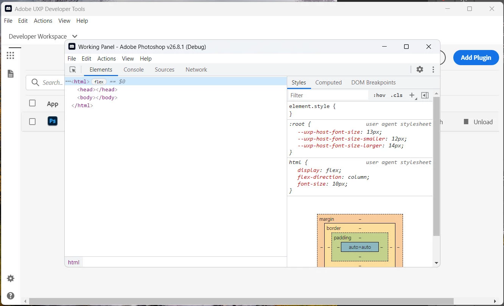Switch to the Network tab
The height and width of the screenshot is (306, 504).
pos(196,70)
